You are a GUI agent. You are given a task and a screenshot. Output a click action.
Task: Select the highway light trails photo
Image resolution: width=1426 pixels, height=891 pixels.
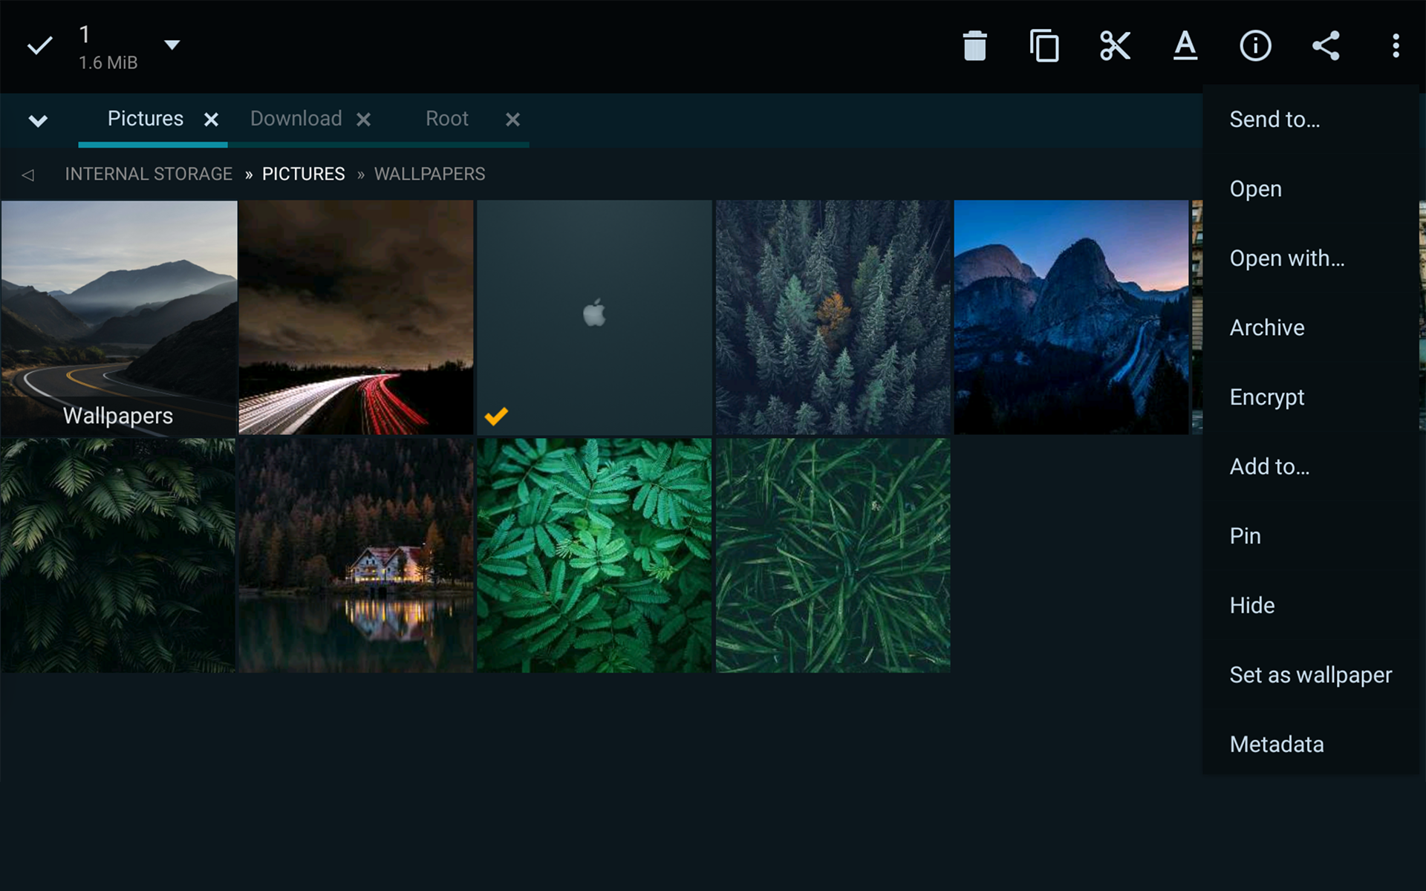356,317
